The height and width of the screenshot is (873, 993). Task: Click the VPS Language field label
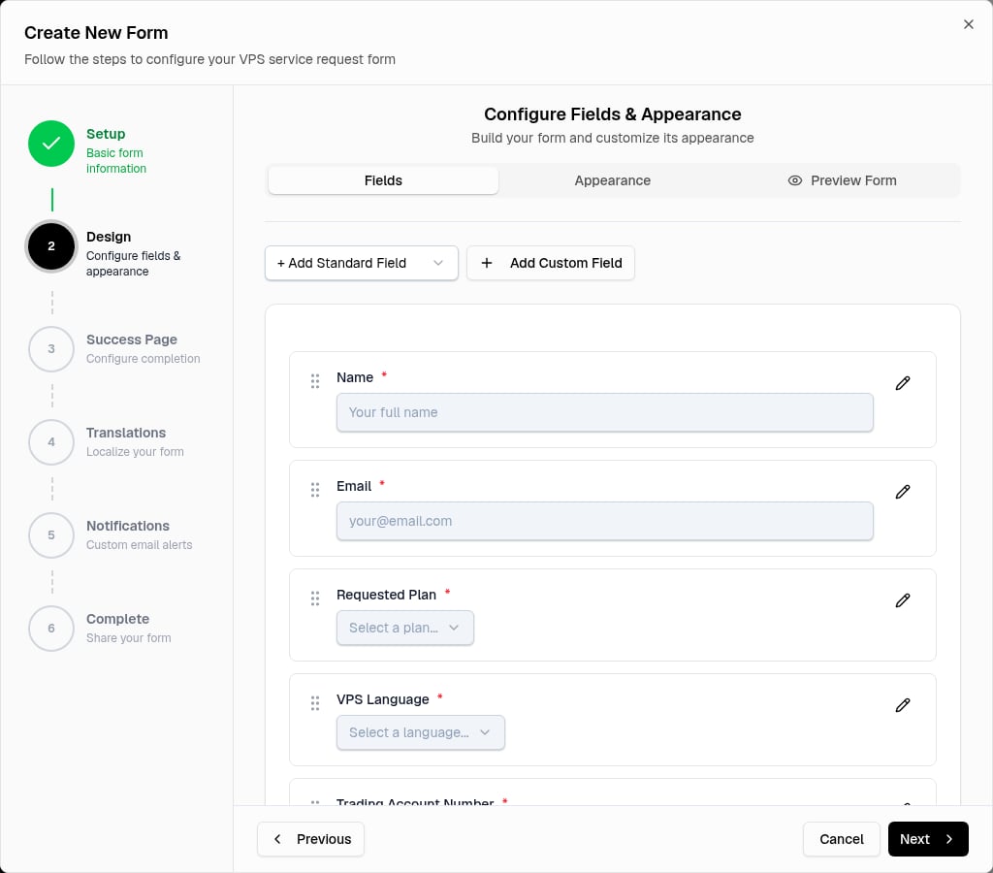(382, 699)
